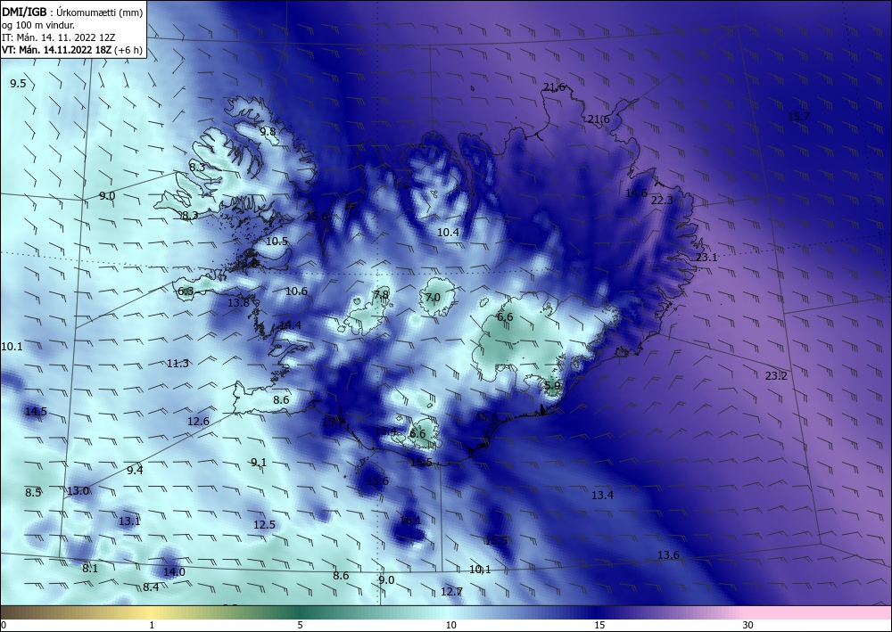The width and height of the screenshot is (892, 632).
Task: Click the 13.1 value on the map
Action: click(129, 521)
